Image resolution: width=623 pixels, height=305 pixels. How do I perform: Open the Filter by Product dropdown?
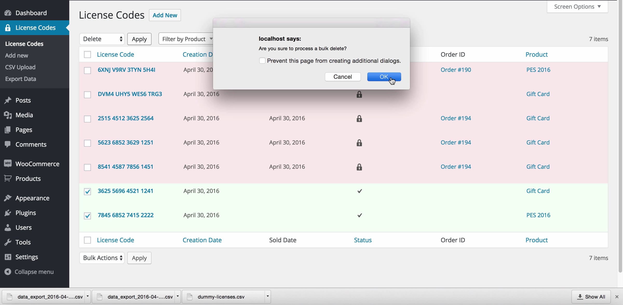pos(186,39)
